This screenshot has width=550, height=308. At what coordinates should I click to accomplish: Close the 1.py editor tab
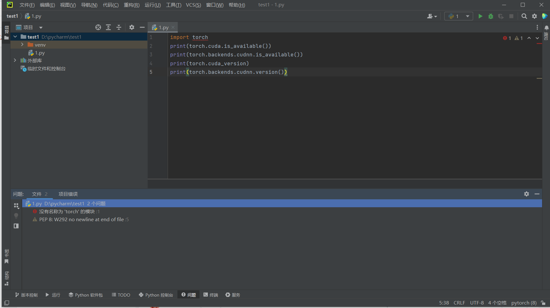(x=173, y=28)
